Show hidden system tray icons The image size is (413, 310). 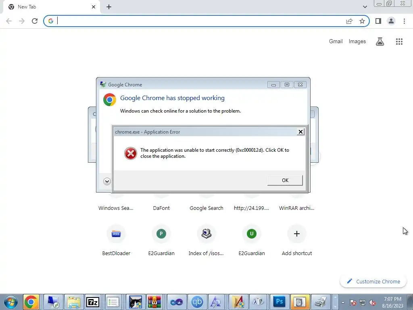pyautogui.click(x=343, y=303)
